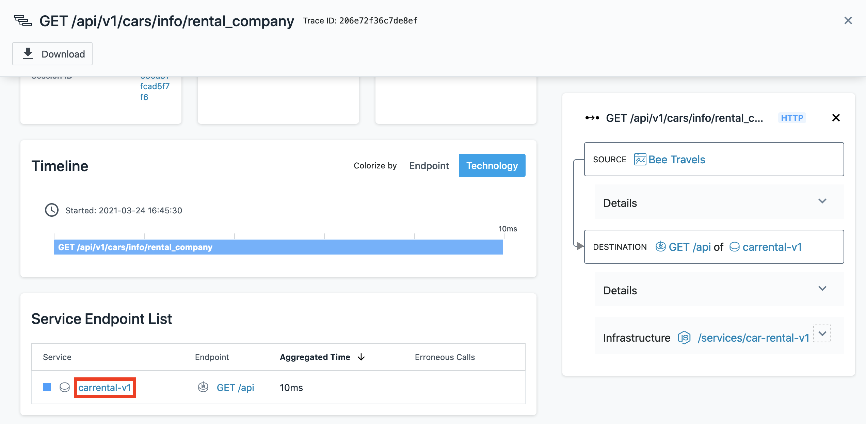Click the call arrow icon in side panel header
Image resolution: width=866 pixels, height=424 pixels.
coord(592,118)
